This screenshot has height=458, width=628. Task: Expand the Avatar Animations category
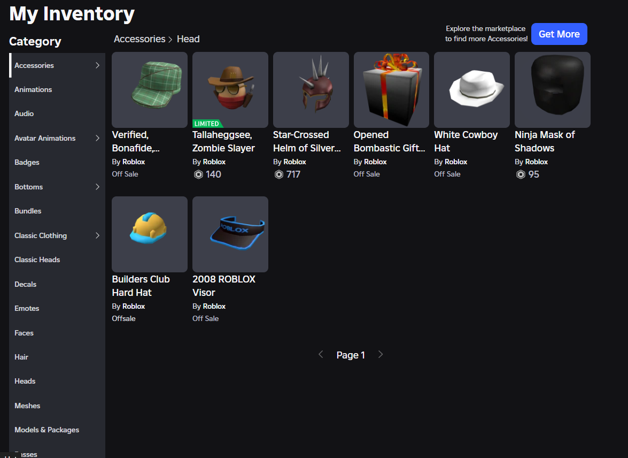click(x=97, y=138)
